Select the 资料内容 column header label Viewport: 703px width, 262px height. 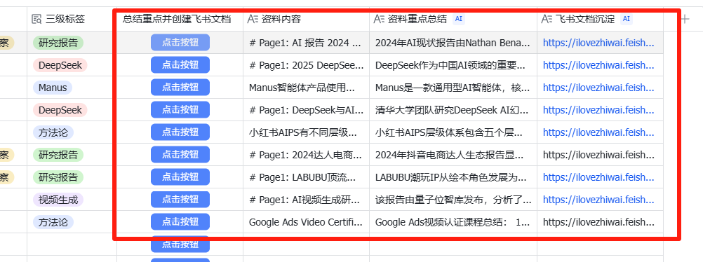tap(281, 19)
